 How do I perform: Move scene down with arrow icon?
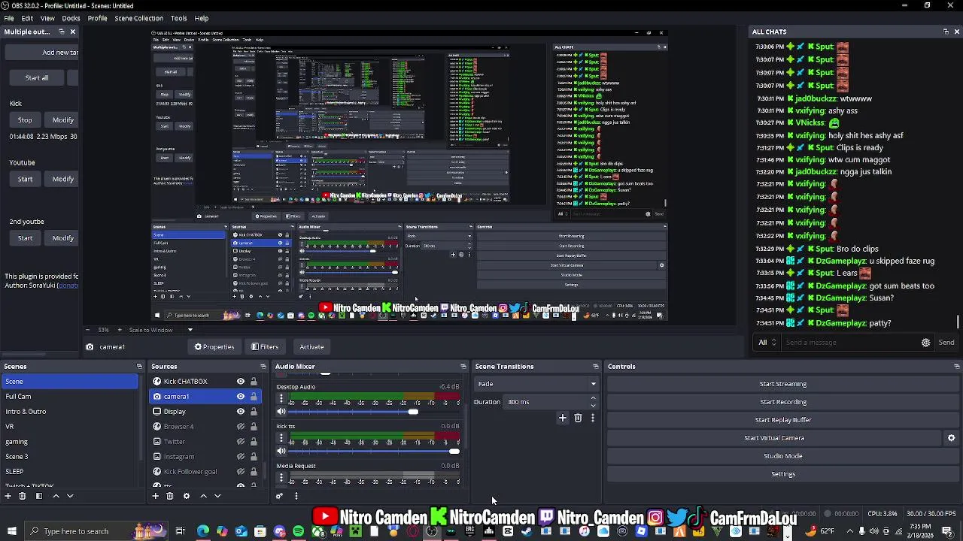[x=70, y=496]
